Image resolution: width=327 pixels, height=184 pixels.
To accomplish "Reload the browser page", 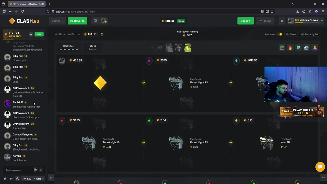I will pyautogui.click(x=22, y=11).
